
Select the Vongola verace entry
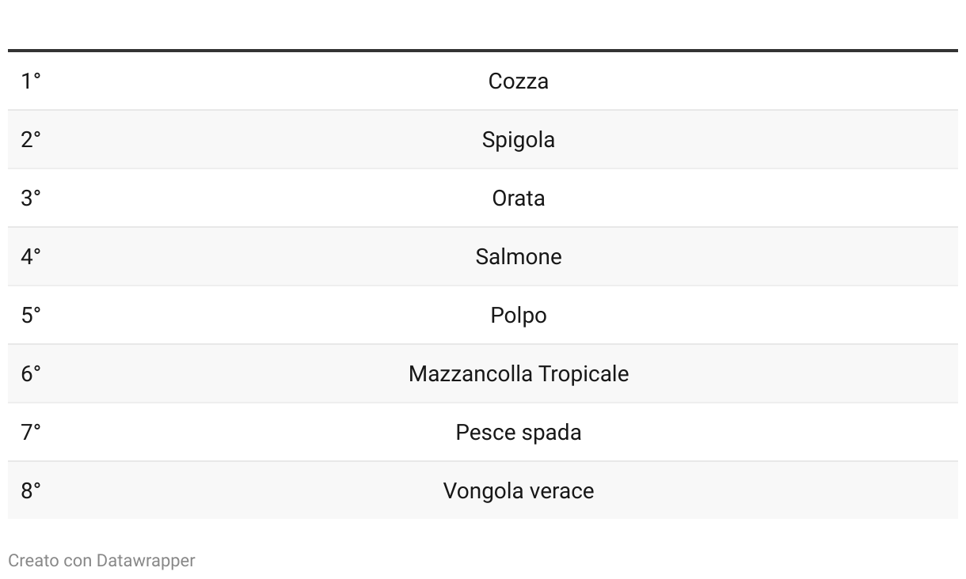click(x=518, y=491)
